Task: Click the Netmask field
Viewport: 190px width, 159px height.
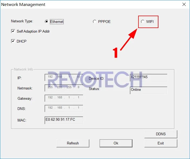Action: pos(64,88)
